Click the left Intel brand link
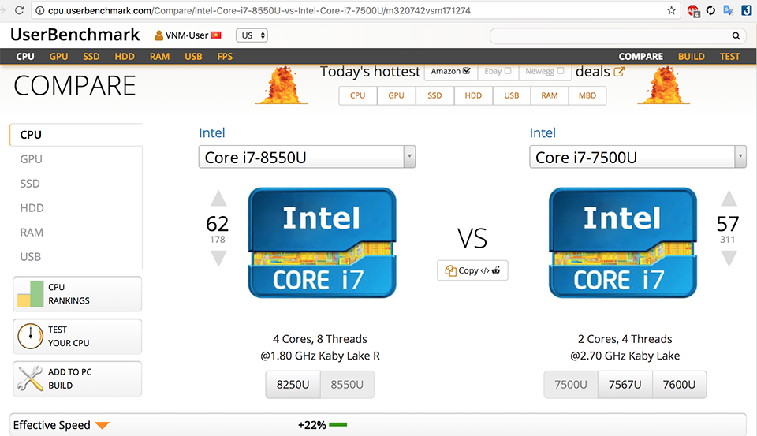Image resolution: width=757 pixels, height=436 pixels. pos(212,132)
